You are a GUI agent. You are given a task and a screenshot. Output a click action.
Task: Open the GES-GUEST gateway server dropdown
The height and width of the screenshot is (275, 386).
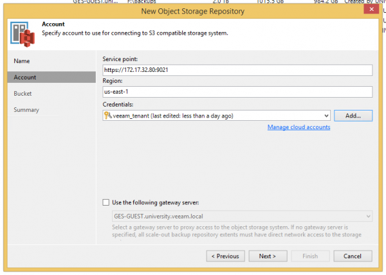coord(367,217)
